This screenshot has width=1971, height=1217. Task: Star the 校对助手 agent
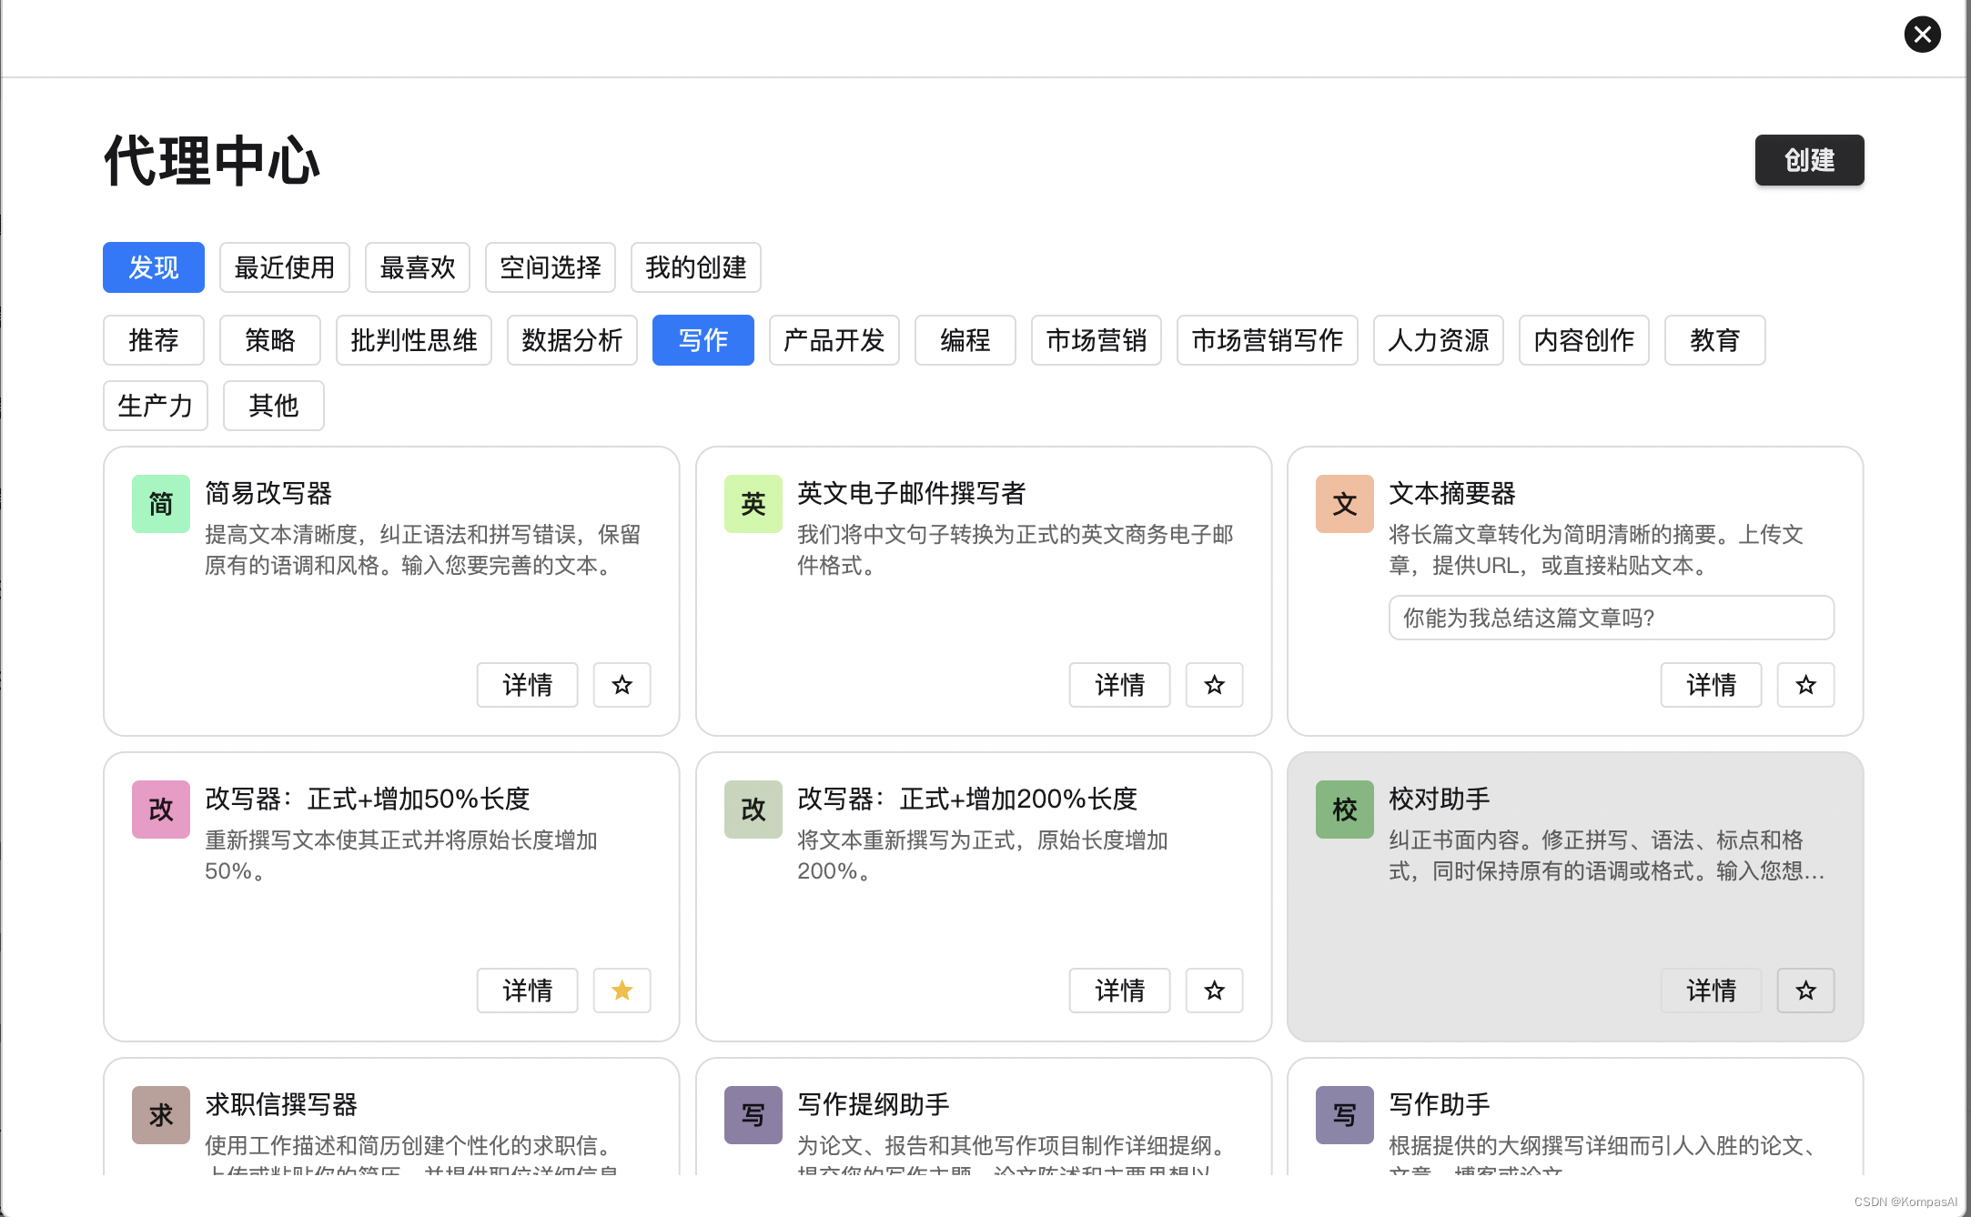(1805, 991)
